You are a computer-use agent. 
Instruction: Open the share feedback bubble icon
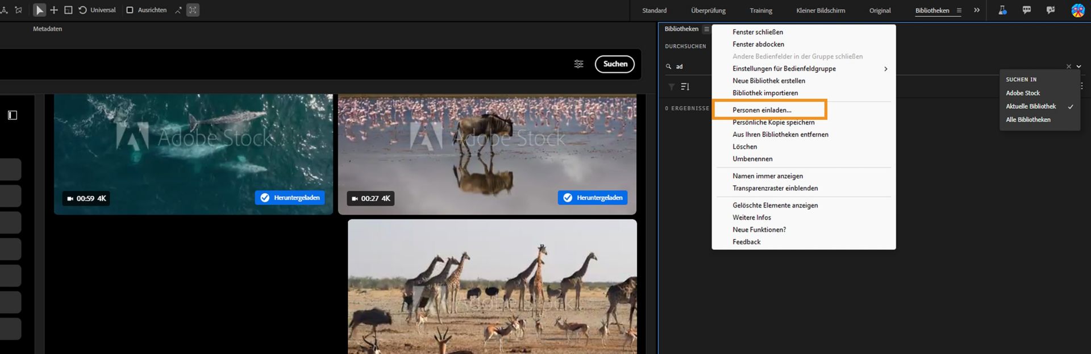[1051, 10]
